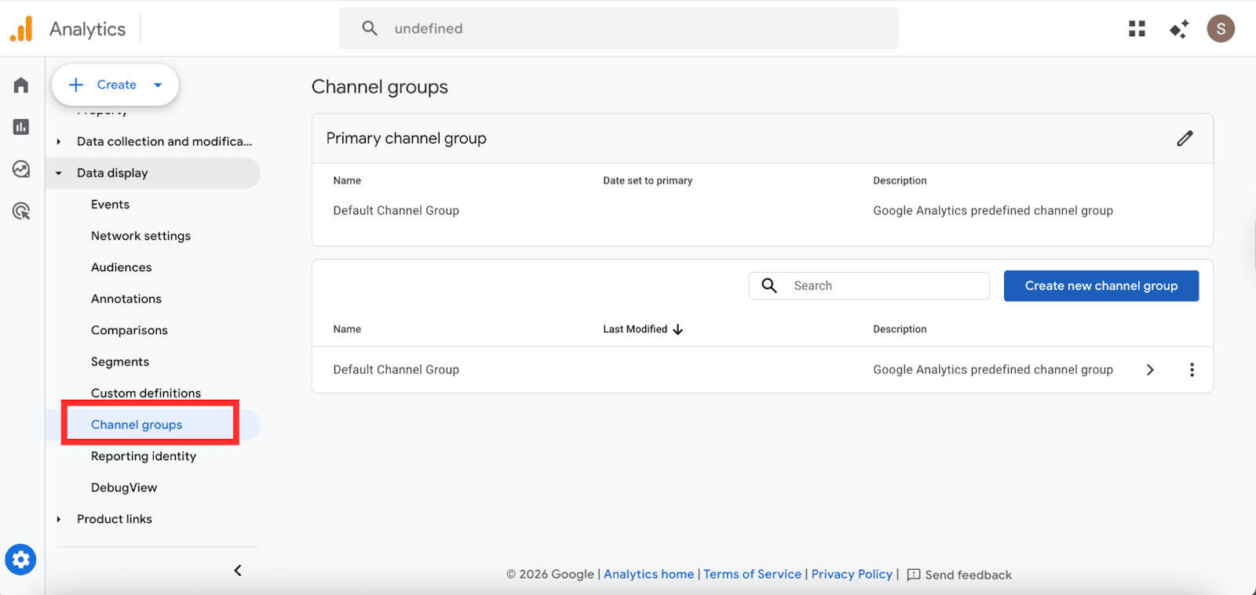Select Channel groups in the sidebar

pyautogui.click(x=137, y=425)
